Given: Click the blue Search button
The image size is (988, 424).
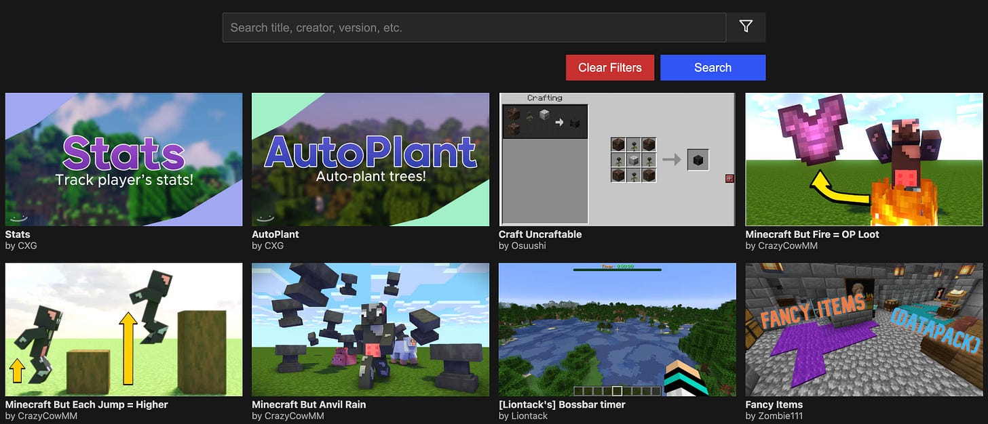Looking at the screenshot, I should tap(712, 68).
